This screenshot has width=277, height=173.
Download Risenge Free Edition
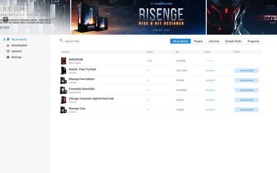pyautogui.click(x=247, y=80)
